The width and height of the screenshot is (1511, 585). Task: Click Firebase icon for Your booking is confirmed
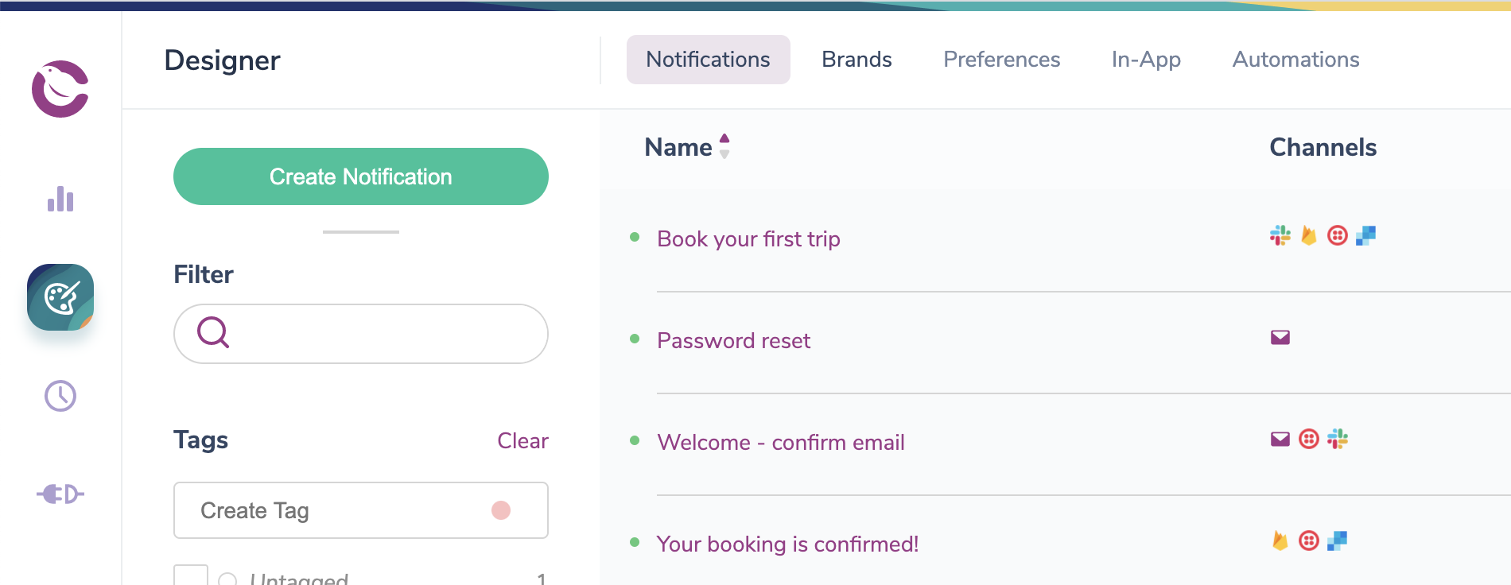tap(1280, 541)
